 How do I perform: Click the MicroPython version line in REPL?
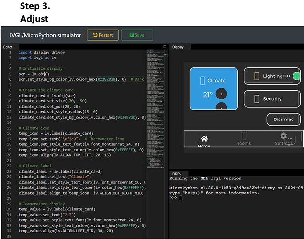coord(236,188)
